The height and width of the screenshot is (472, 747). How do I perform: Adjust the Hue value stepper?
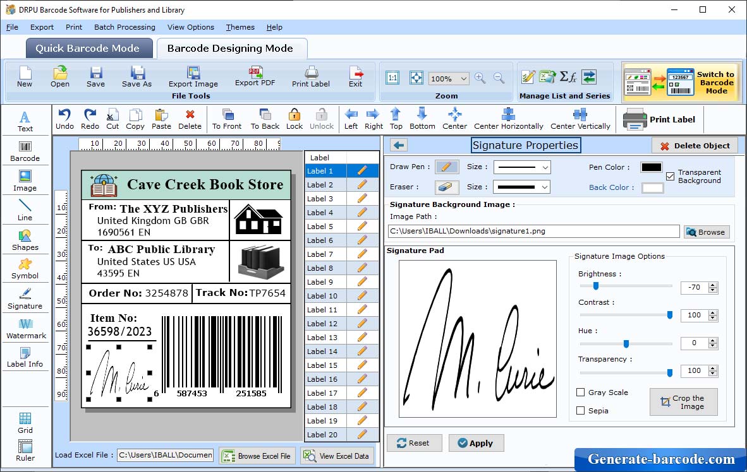[713, 343]
